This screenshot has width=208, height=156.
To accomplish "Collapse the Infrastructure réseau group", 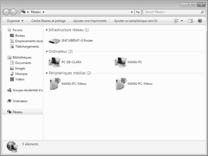I will [x=47, y=30].
